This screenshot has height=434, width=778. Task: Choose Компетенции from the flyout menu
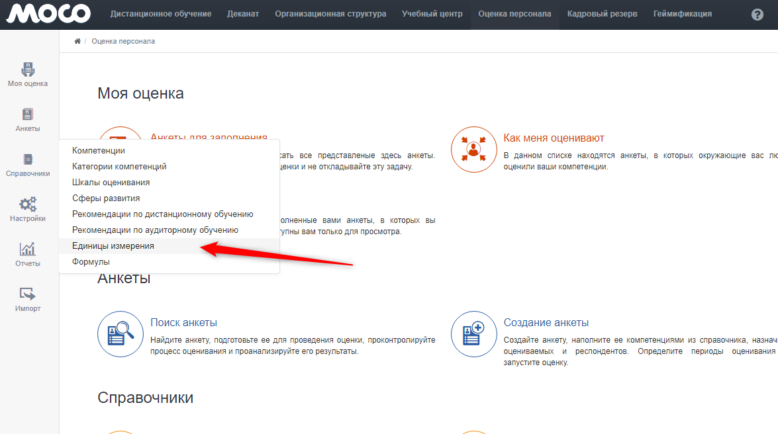click(170, 151)
